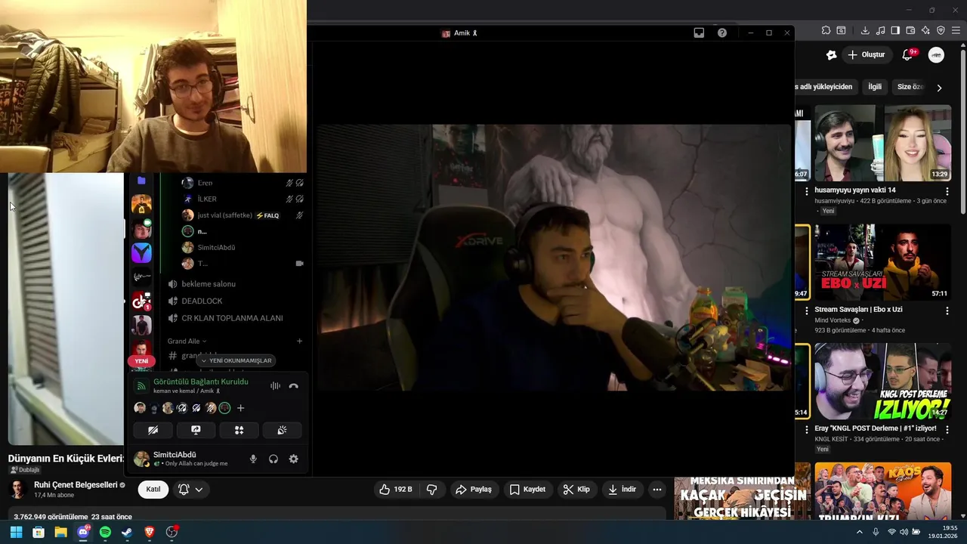
Task: Select İlgili filter chip
Action: point(875,87)
